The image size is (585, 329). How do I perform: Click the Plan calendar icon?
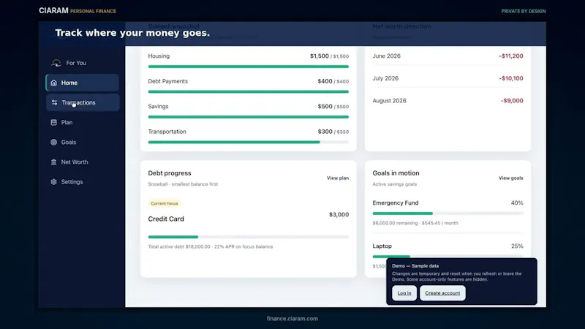pos(53,122)
